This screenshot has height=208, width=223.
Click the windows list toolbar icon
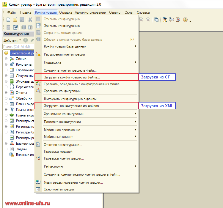156,20
